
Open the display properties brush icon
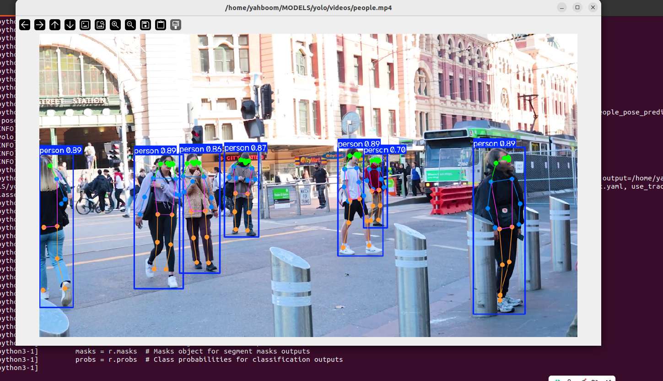point(176,25)
